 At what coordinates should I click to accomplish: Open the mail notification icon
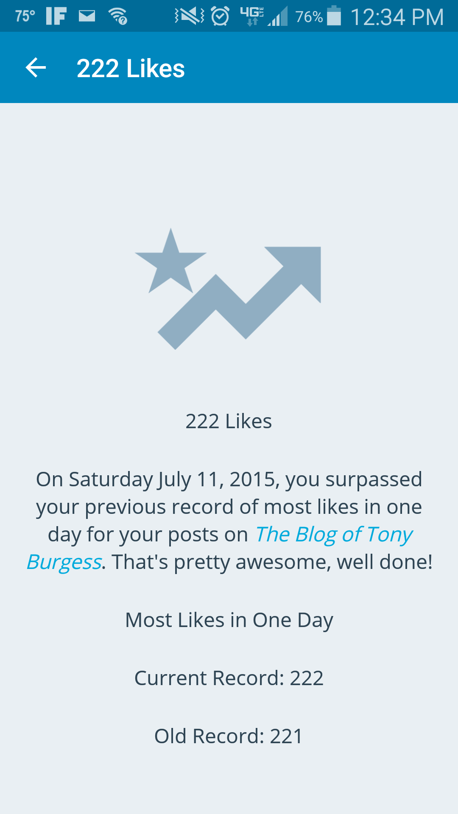pyautogui.click(x=87, y=17)
